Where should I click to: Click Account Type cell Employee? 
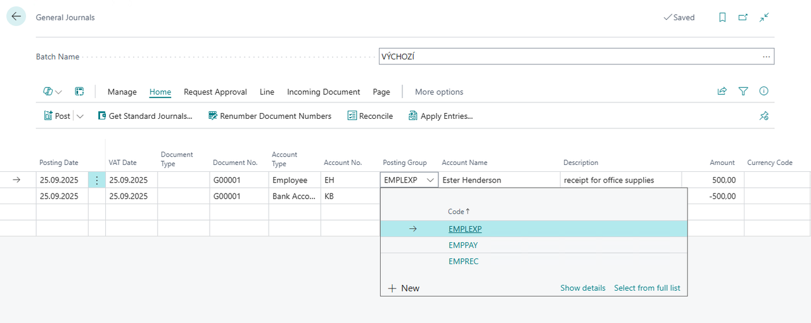tap(295, 180)
